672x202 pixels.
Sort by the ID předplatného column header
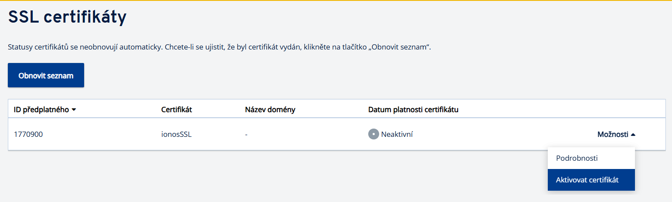point(41,109)
